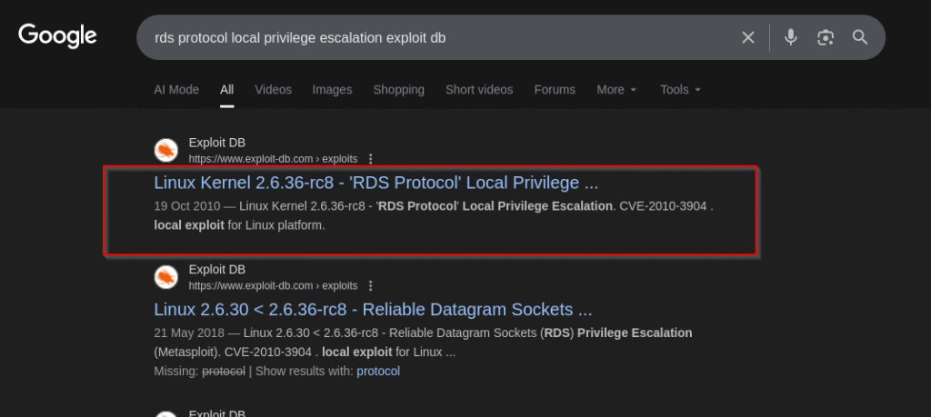
Task: Open 'Reliable Datagram Sockets' result link
Action: [x=373, y=310]
